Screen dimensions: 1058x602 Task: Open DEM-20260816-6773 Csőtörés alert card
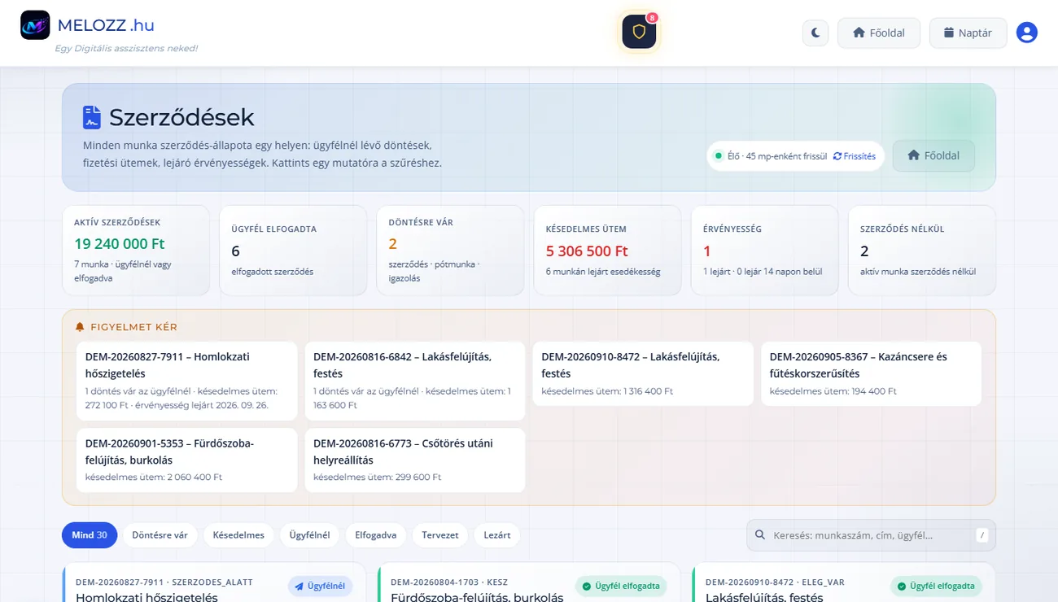point(415,460)
